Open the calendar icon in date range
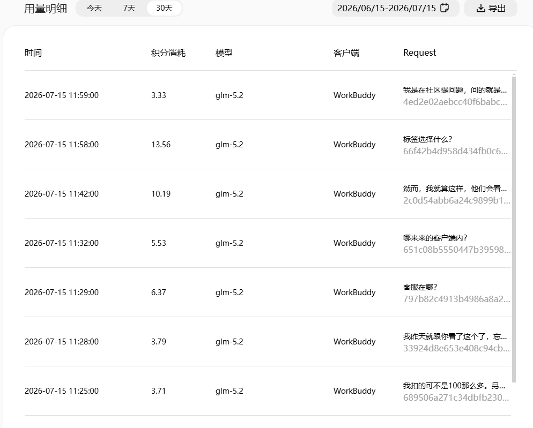 [x=445, y=8]
